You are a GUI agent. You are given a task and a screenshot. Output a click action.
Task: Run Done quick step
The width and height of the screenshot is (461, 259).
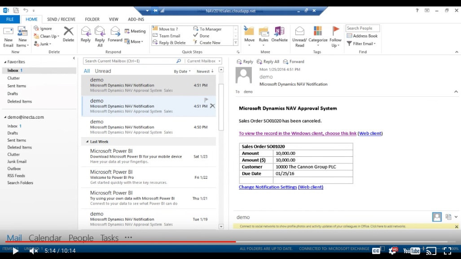tap(201, 35)
